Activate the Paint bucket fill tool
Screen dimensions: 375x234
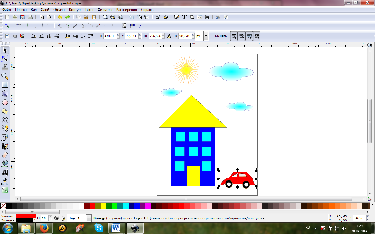point(5,164)
